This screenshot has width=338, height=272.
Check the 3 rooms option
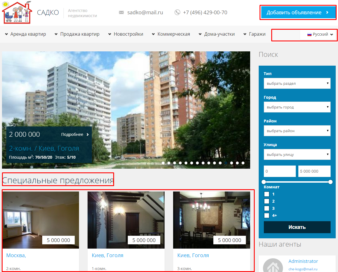tap(267, 208)
